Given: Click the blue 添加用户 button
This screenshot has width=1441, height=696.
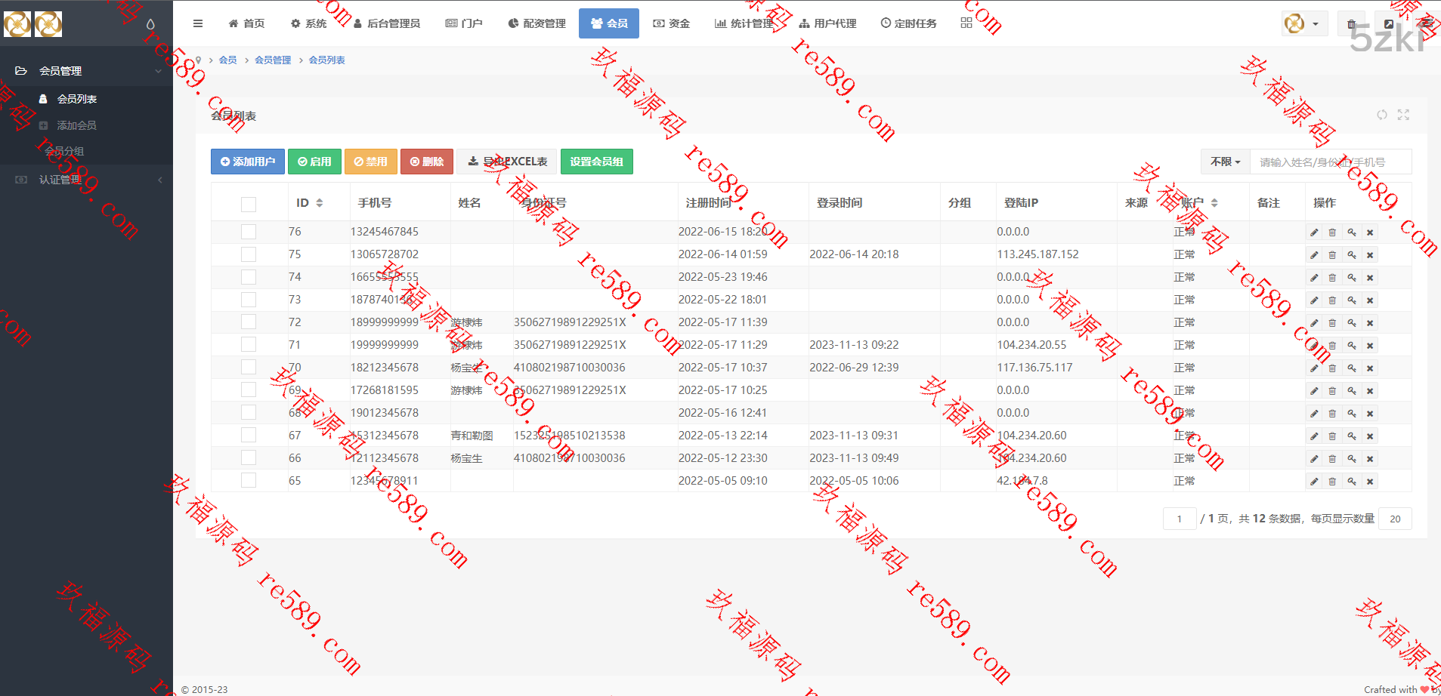Looking at the screenshot, I should click(247, 162).
